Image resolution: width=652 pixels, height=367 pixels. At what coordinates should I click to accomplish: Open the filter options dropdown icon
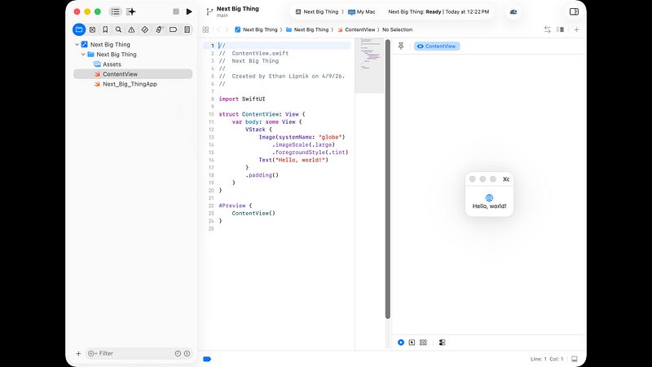tap(92, 353)
